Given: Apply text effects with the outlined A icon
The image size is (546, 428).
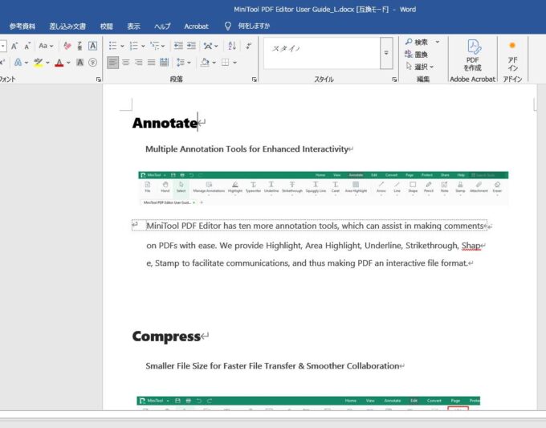Looking at the screenshot, I should [18, 63].
